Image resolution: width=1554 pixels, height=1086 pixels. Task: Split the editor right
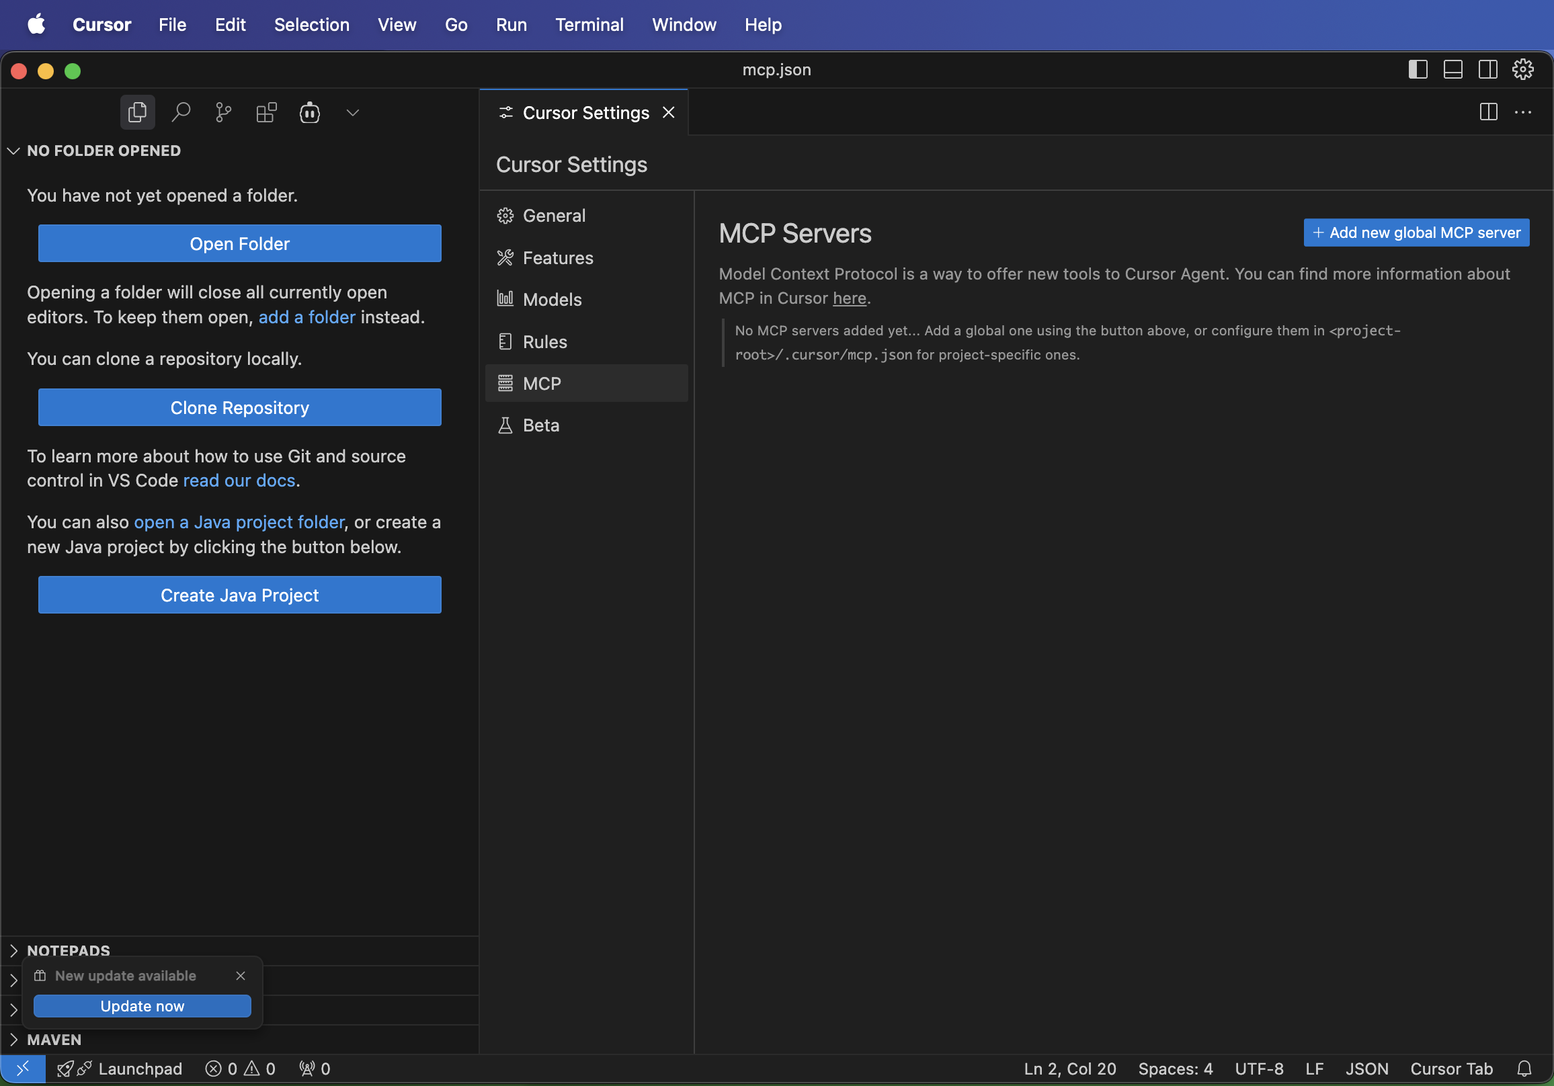click(x=1488, y=112)
